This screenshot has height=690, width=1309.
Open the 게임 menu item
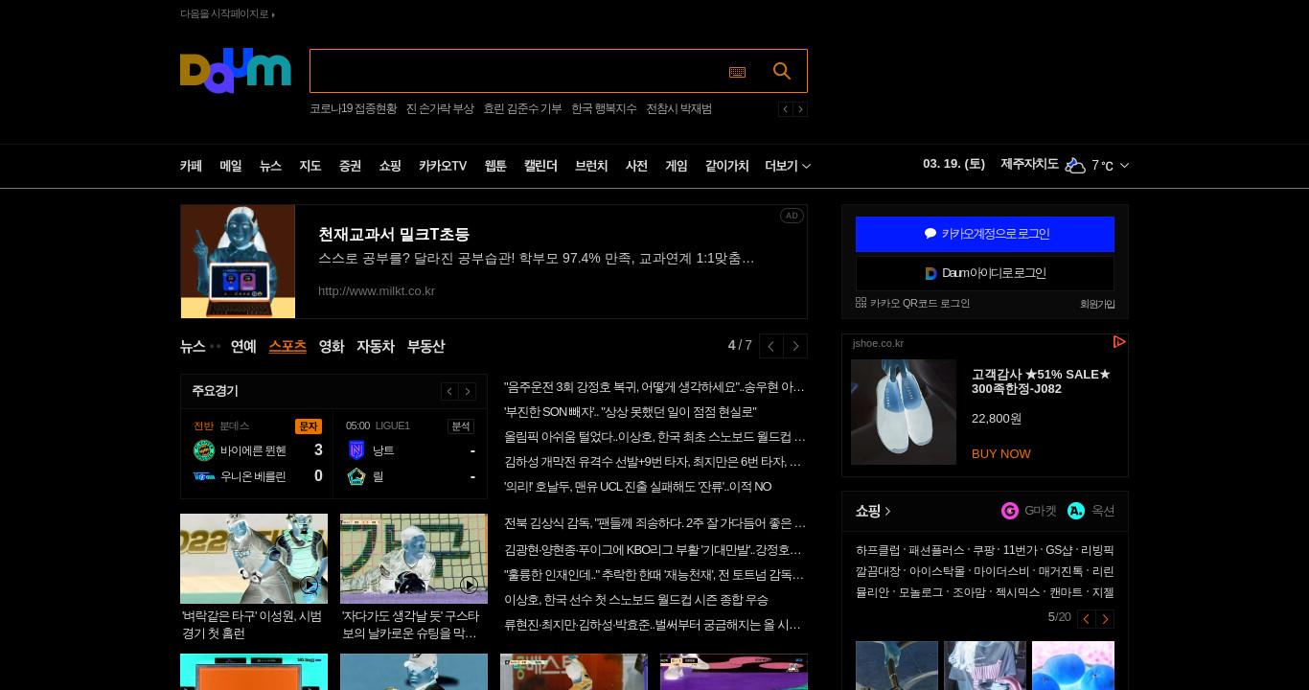click(x=677, y=166)
